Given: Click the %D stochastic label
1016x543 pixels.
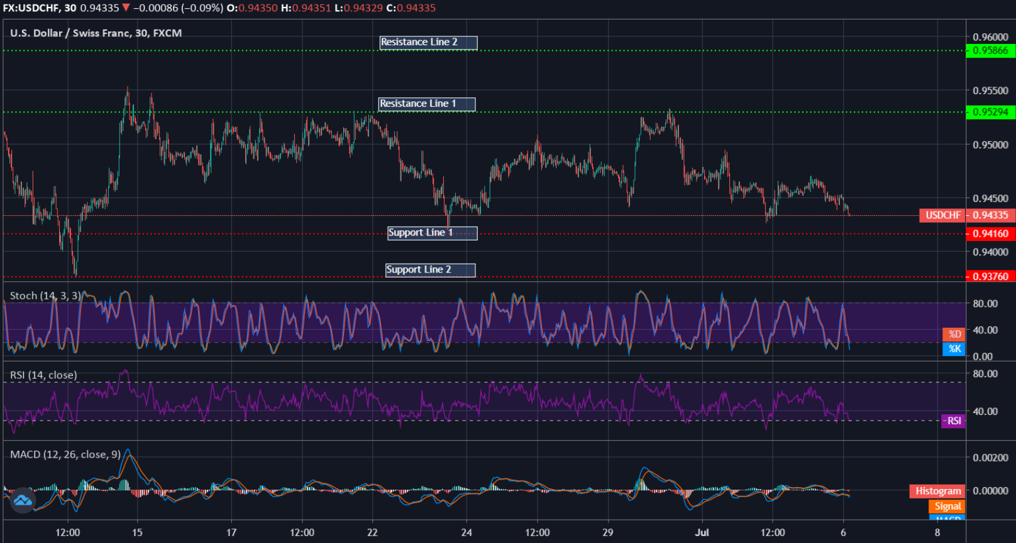Looking at the screenshot, I should click(954, 334).
